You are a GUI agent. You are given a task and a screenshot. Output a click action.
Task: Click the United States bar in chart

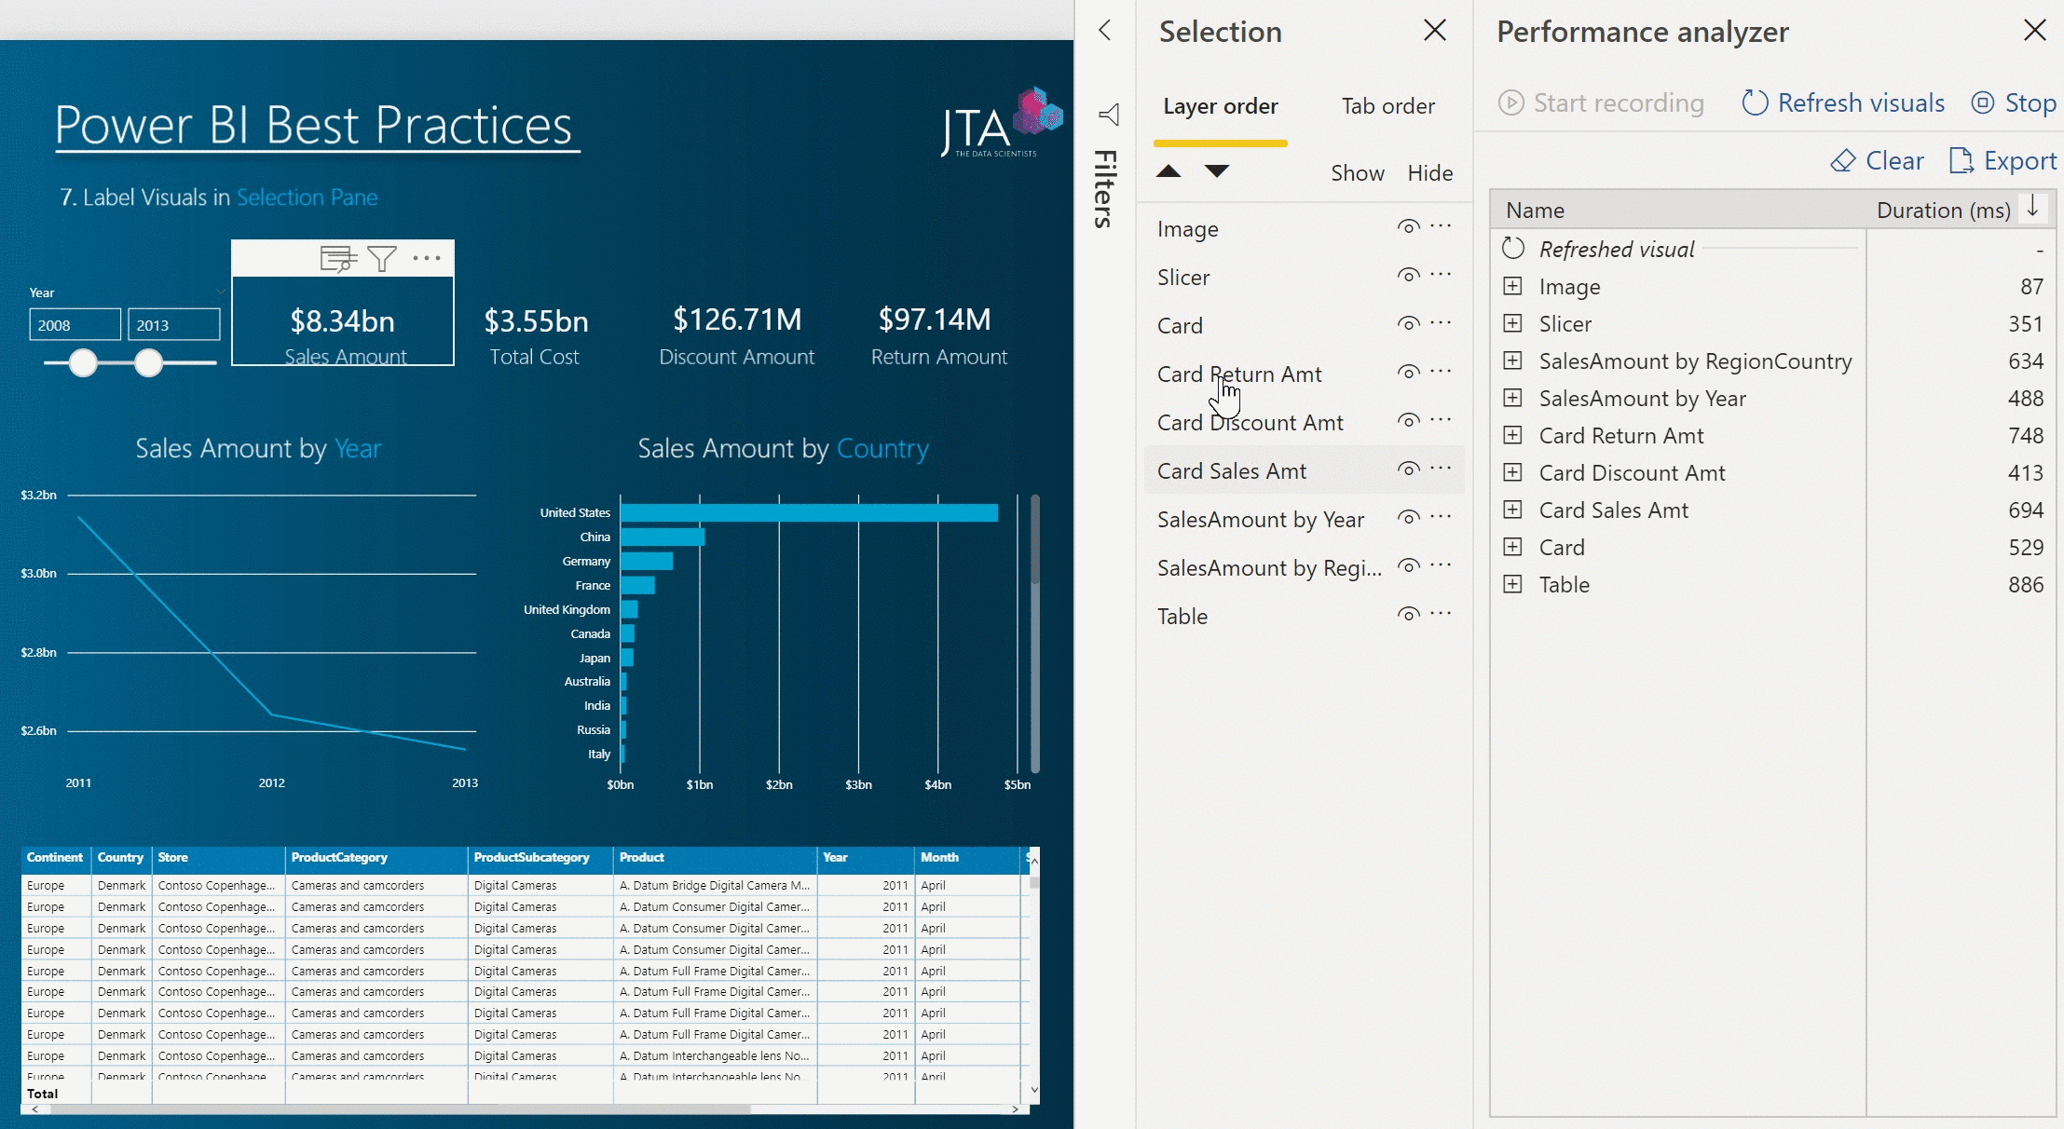point(809,512)
